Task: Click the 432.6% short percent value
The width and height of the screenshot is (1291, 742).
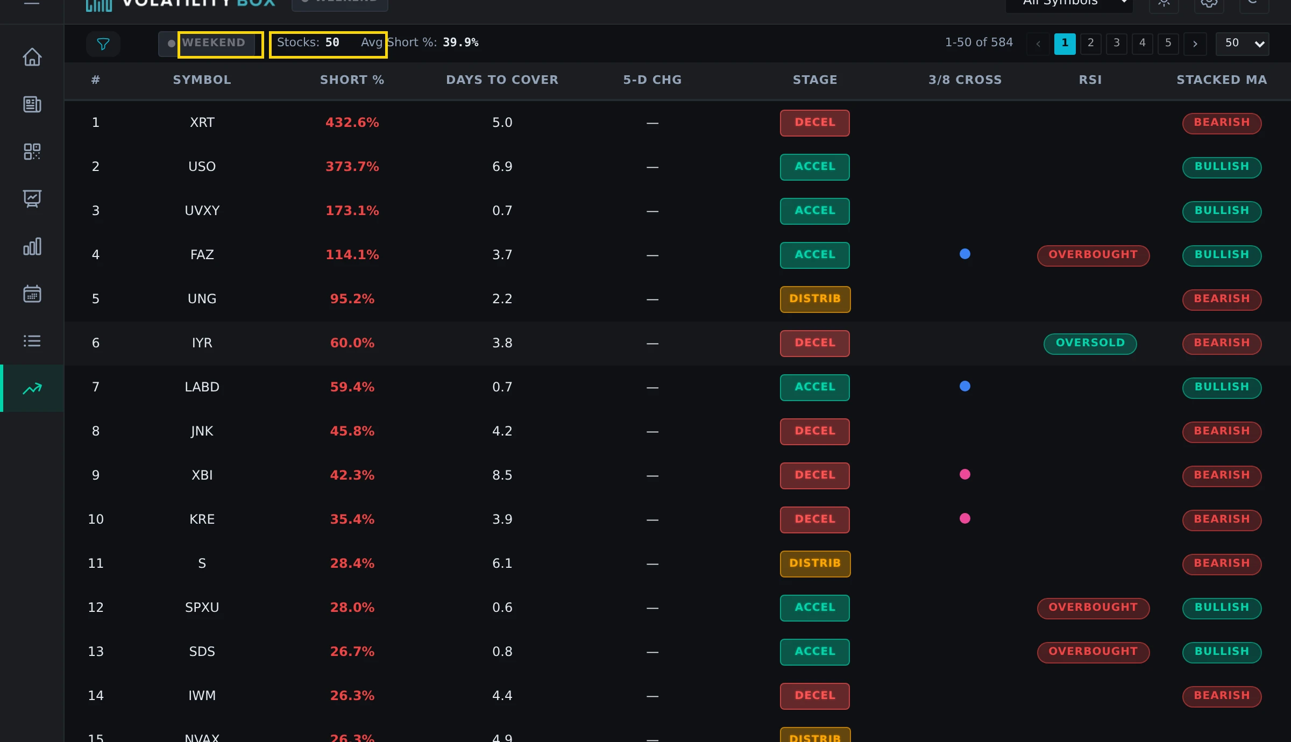Action: click(352, 123)
